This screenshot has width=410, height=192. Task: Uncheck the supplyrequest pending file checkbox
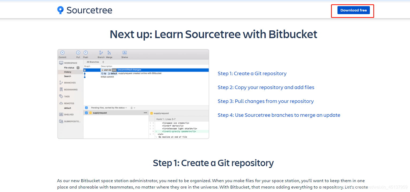point(86,113)
